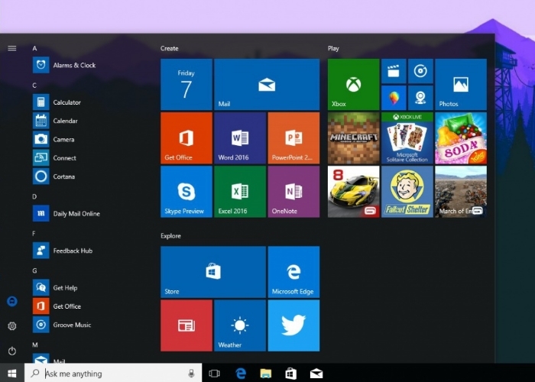Open the Candy Crush Soda tile
The image size is (535, 382).
461,138
